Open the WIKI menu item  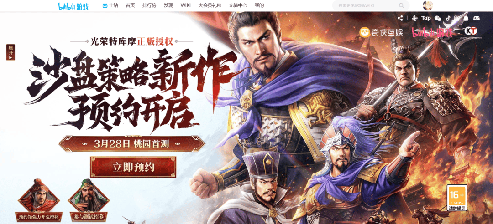pyautogui.click(x=185, y=5)
